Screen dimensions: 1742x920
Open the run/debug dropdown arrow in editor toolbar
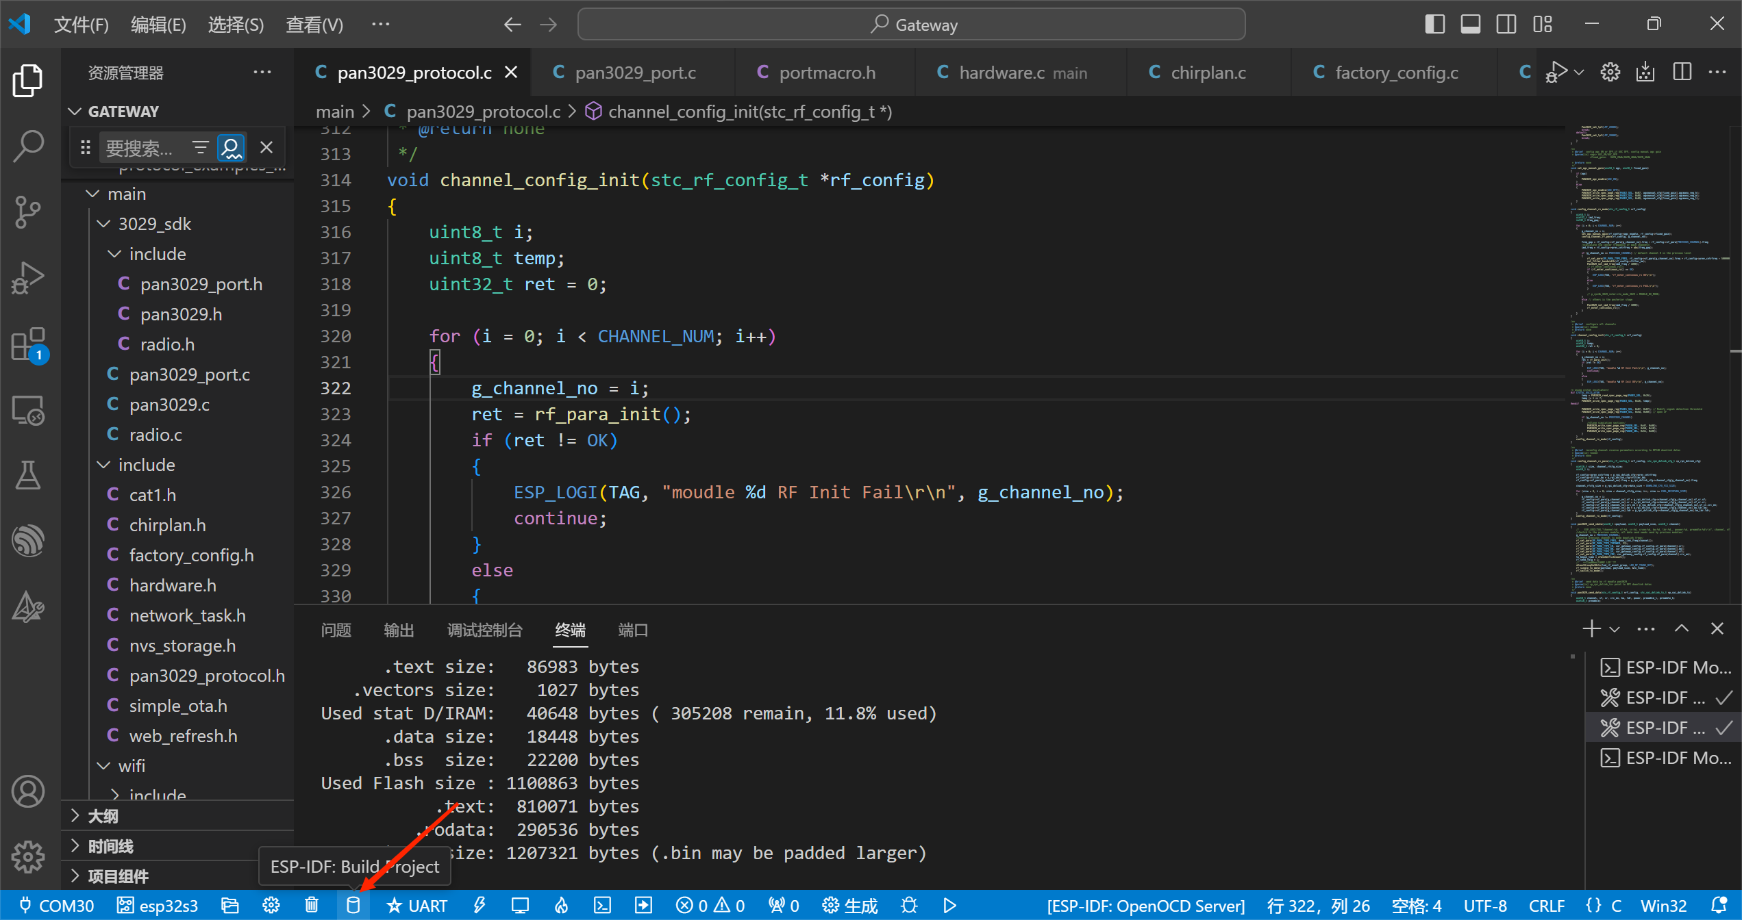1580,72
